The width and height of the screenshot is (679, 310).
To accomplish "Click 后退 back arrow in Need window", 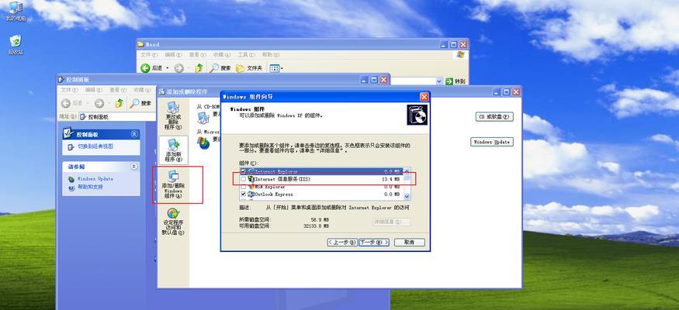I will click(145, 68).
